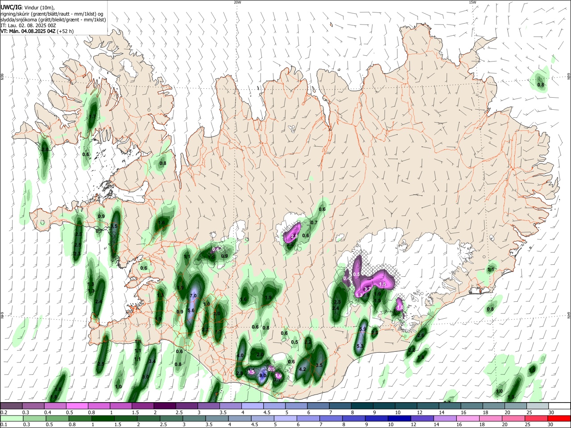Image resolution: width=571 pixels, height=428 pixels.
Task: Click top legend swatch between 0.5 and 0.8
Action: (x=77, y=406)
